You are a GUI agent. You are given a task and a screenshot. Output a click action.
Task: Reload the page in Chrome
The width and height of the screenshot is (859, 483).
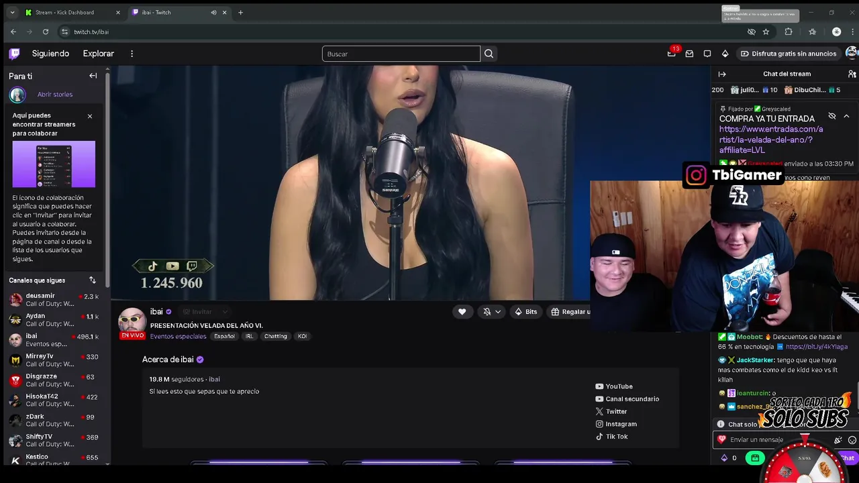pos(46,32)
